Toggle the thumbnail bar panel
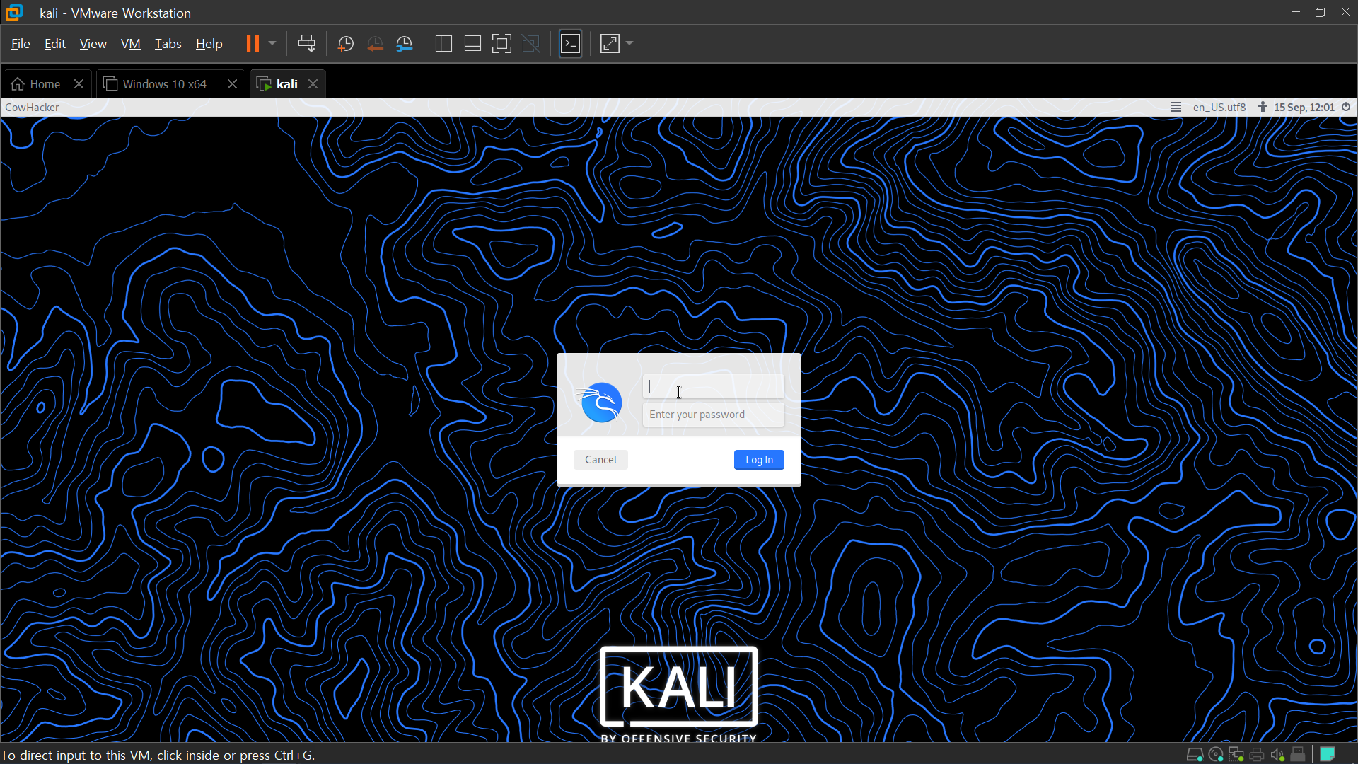 point(472,44)
